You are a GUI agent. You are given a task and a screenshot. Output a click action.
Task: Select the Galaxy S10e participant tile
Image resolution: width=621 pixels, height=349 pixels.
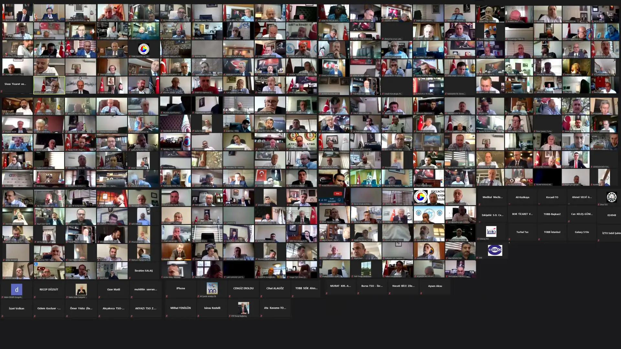pos(582,232)
